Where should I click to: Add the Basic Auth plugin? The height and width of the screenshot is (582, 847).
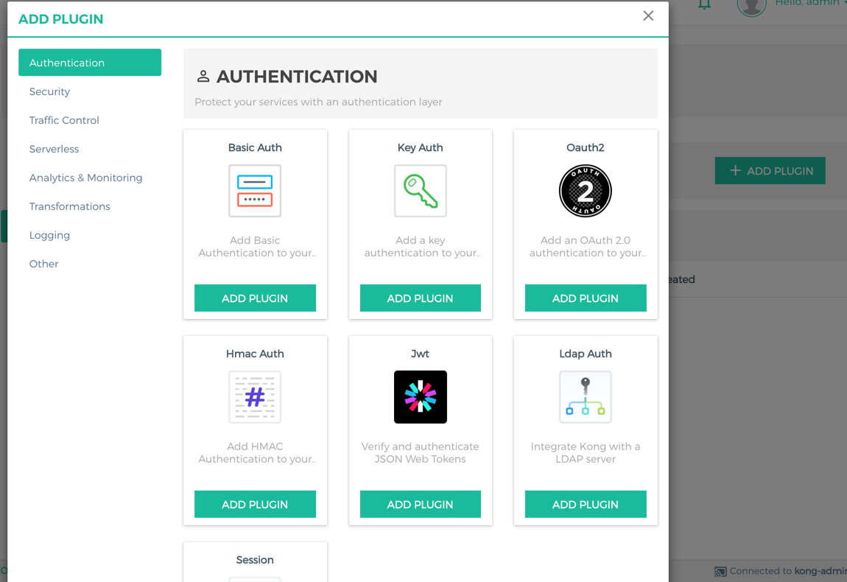255,298
